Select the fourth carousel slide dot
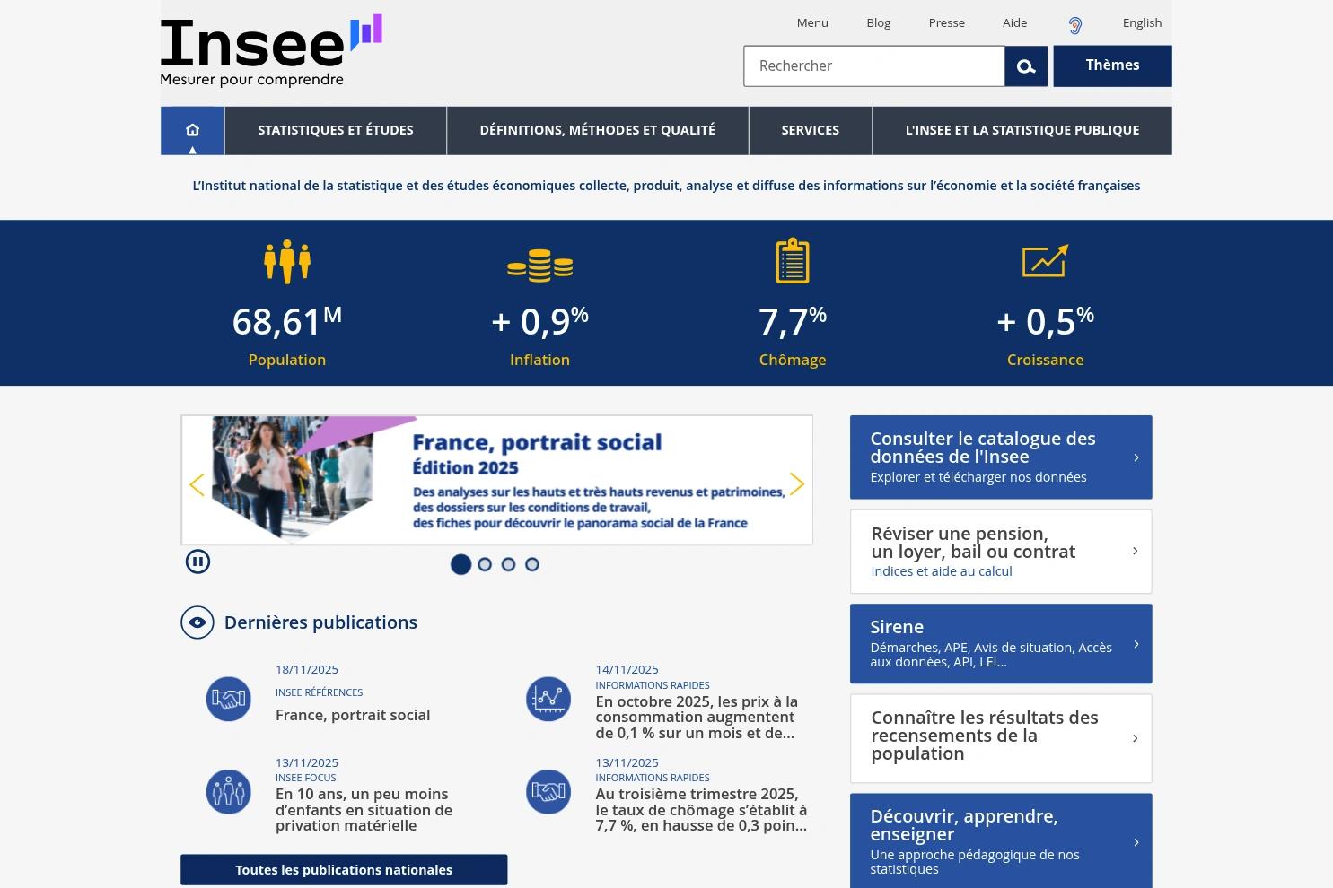The image size is (1333, 888). pos(532,564)
